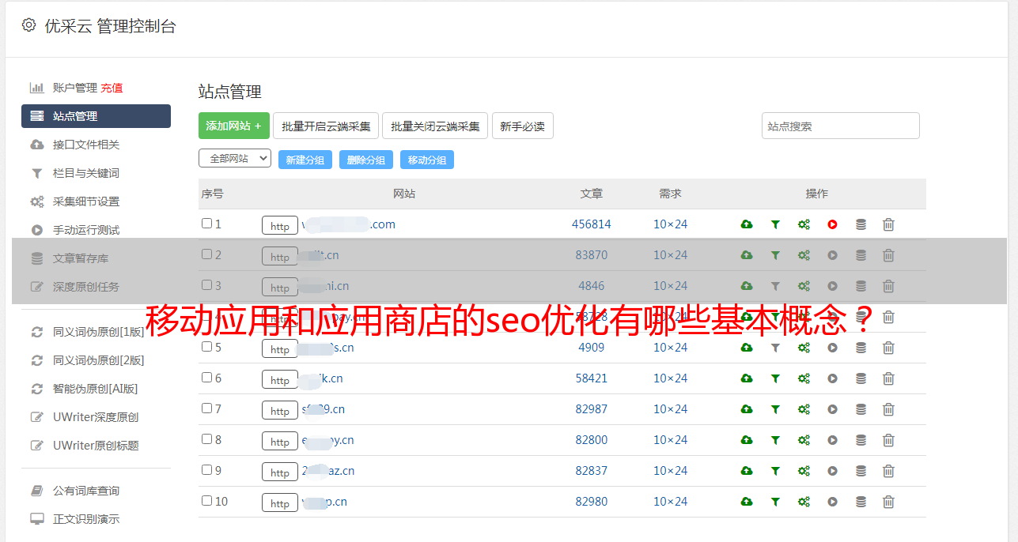Click 批量关闭云端采集 button
The image size is (1018, 542).
pyautogui.click(x=435, y=126)
